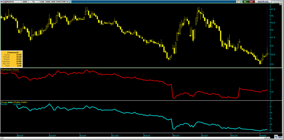Open the TMP template menu
This screenshot has height=140, width=284.
click(63, 2)
